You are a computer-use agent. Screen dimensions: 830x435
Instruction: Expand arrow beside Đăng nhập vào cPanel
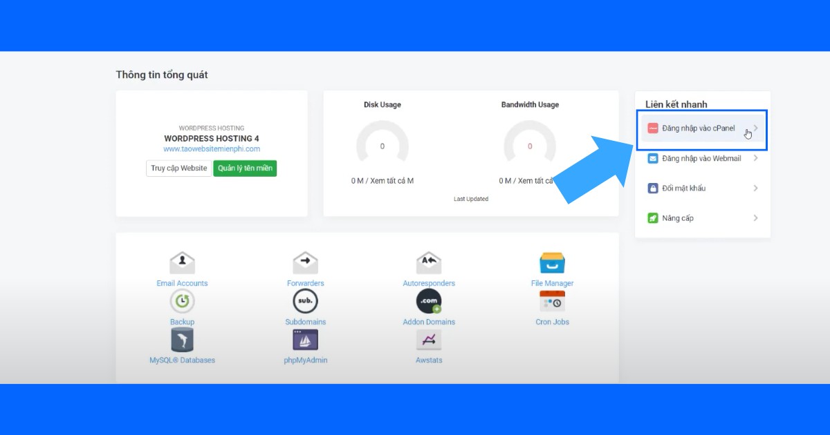[x=755, y=128]
